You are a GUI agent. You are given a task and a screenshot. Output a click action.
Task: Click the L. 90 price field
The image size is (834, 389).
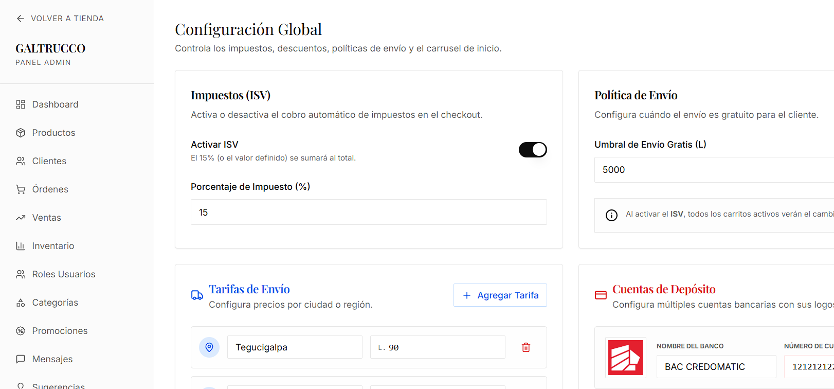click(437, 347)
